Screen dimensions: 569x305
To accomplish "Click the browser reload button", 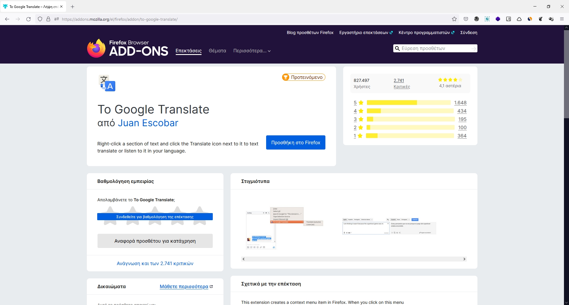I will [x=28, y=19].
